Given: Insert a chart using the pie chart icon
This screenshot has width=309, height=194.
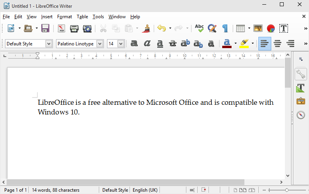Looking at the screenshot, I should [271, 28].
